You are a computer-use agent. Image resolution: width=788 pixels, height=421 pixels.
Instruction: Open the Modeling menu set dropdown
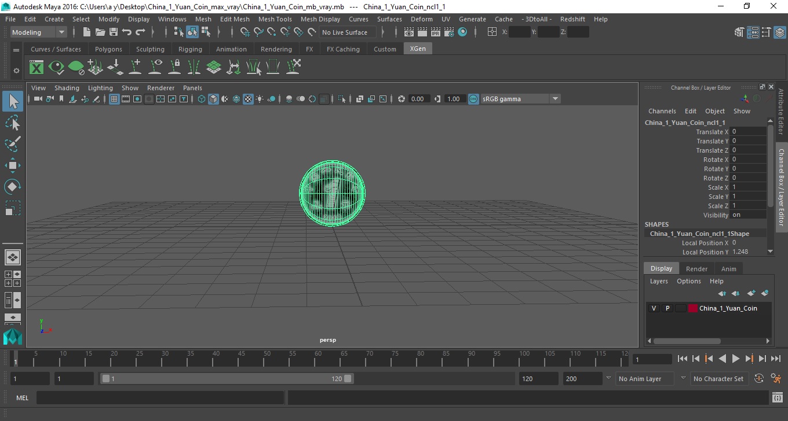tap(39, 32)
